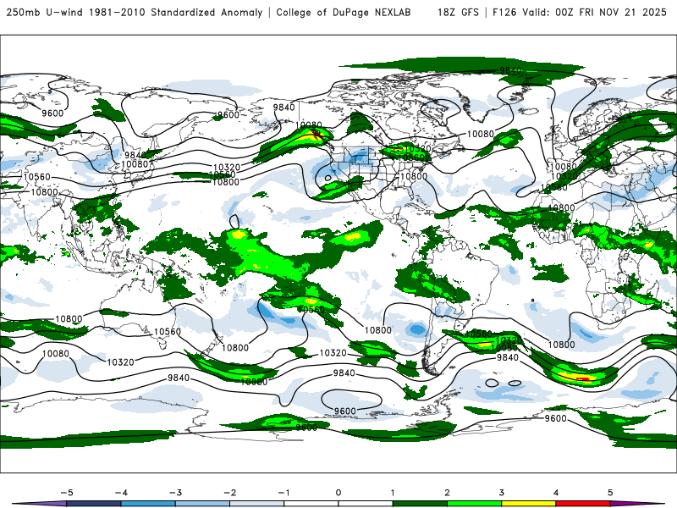Click the red anomaly core near Alaska's coast
The image size is (677, 508).
click(317, 134)
